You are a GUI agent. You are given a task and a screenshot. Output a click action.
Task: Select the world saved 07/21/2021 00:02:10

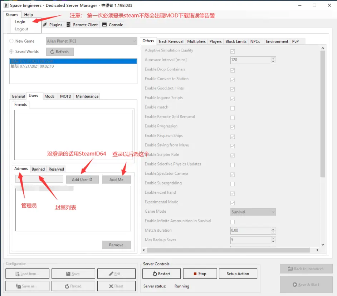coord(32,66)
